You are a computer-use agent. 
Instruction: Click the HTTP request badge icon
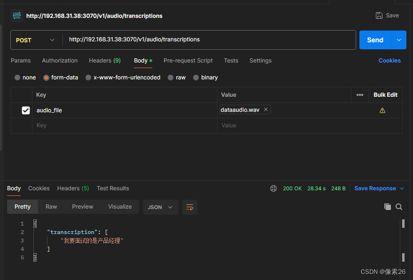point(16,15)
